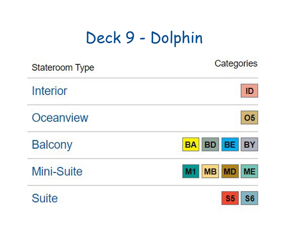Select the blue BE balcony category
288x227 pixels.
click(230, 145)
